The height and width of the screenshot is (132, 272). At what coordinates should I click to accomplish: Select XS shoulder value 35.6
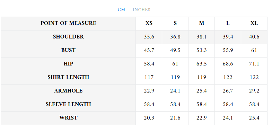click(x=149, y=37)
